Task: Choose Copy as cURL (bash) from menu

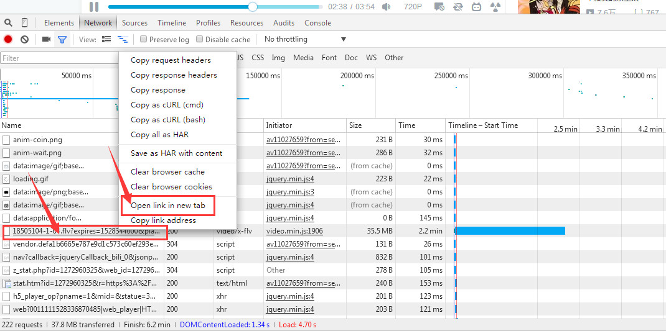Action: [x=167, y=120]
